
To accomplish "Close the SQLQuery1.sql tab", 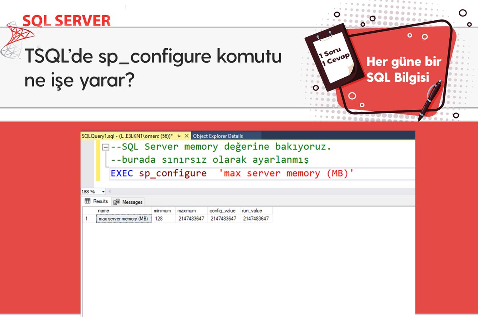I will [187, 136].
